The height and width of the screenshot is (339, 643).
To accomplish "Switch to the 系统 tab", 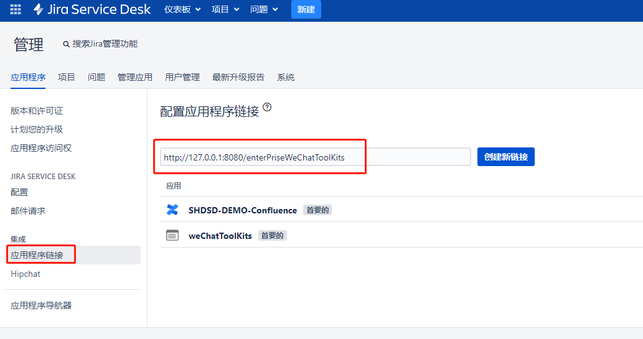I will [x=286, y=77].
